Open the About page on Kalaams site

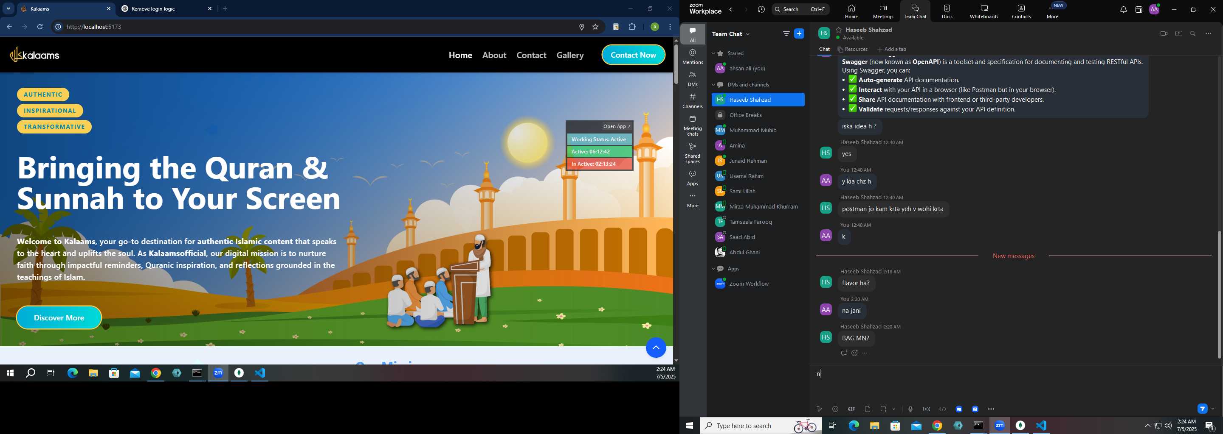pos(494,55)
